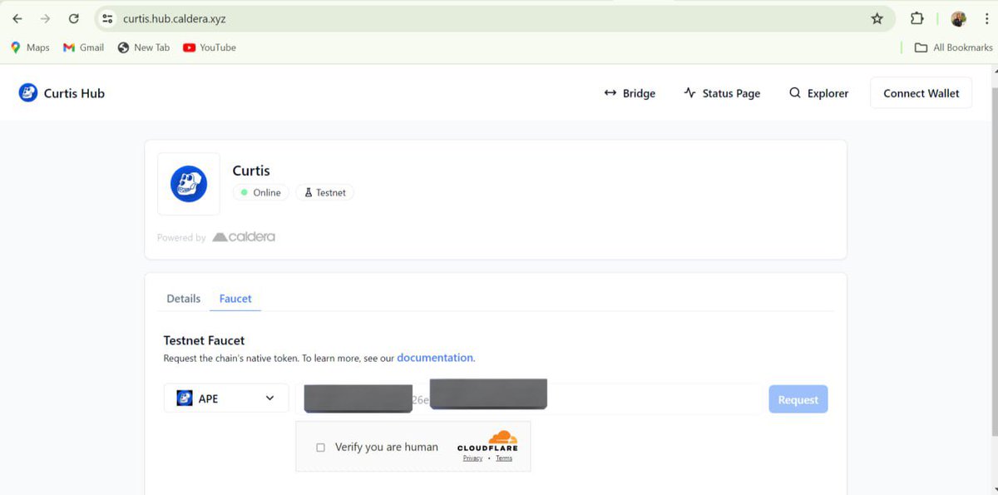Viewport: 998px width, 495px height.
Task: Open the Status Page link
Action: click(722, 93)
